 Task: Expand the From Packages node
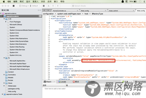[x=6, y=22]
